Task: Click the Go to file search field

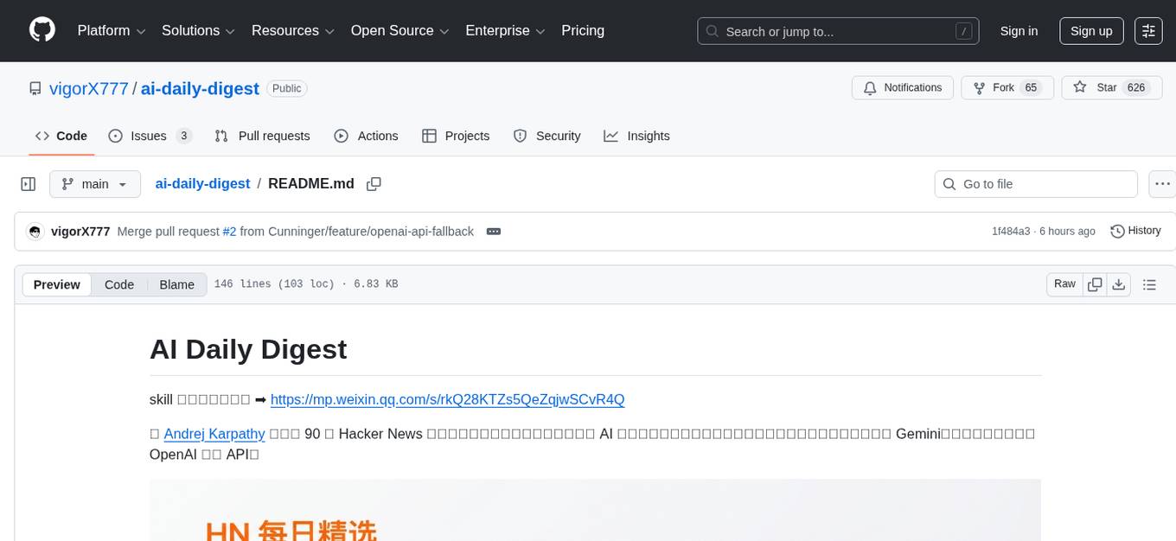Action: [1035, 183]
